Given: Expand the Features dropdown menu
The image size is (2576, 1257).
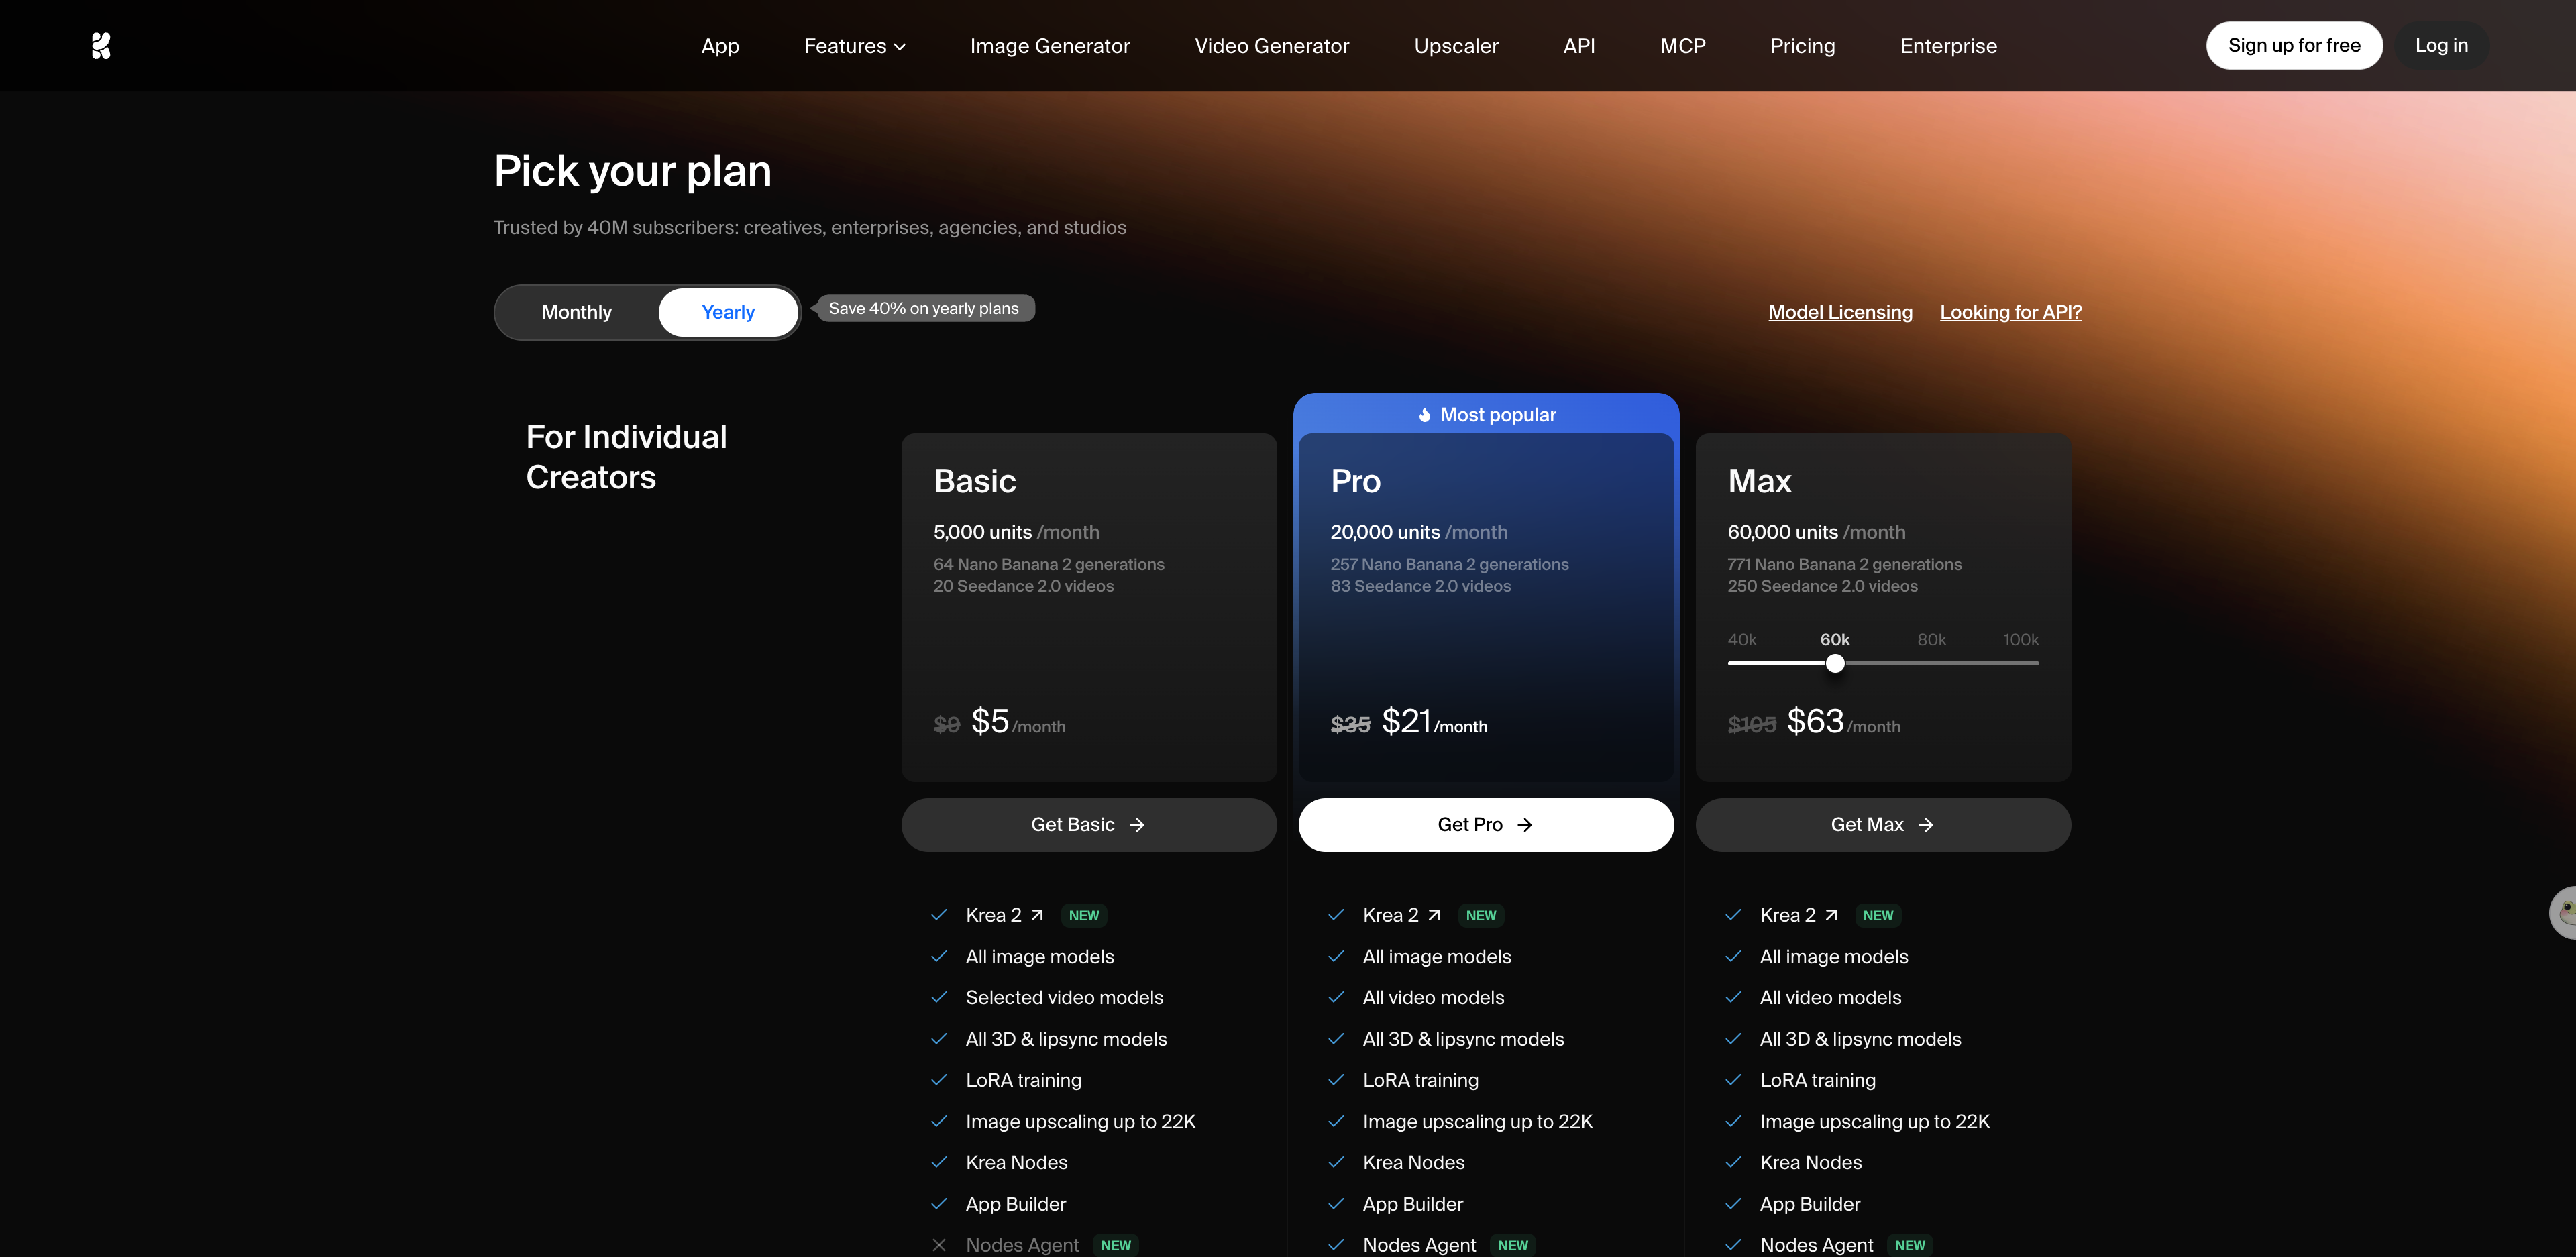Looking at the screenshot, I should [855, 46].
